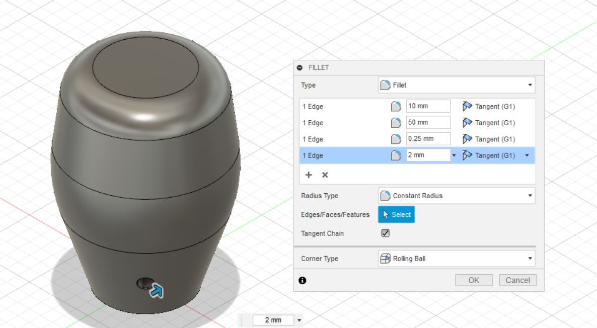597x328 pixels.
Task: Toggle the Tangent Chain checkbox
Action: click(x=385, y=233)
